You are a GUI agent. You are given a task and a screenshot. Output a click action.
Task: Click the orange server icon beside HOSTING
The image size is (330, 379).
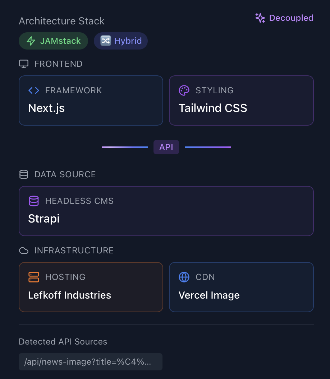34,277
